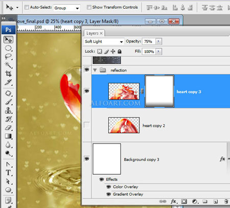The image size is (230, 208).
Task: Create a new layer
Action: pyautogui.click(x=216, y=201)
